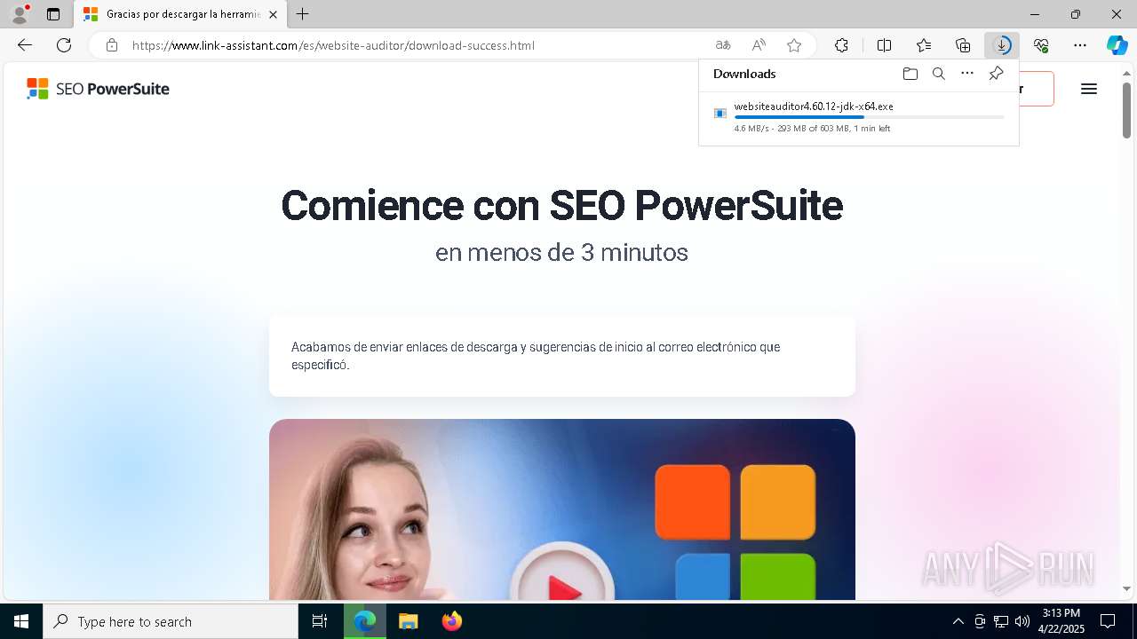1137x639 pixels.
Task: Show hidden system tray icons
Action: coord(958,621)
